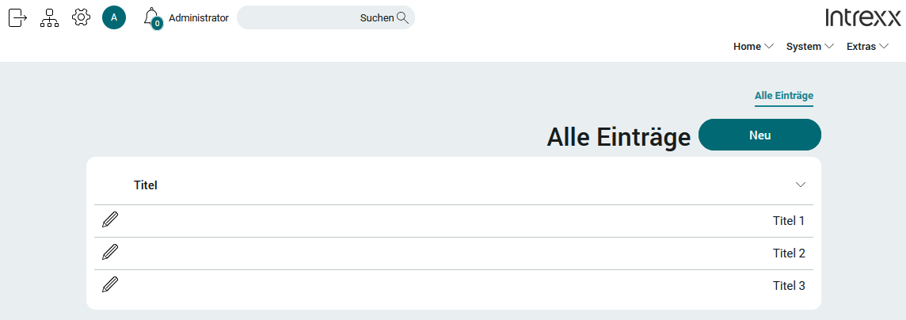Sort by the Titel column header
The width and height of the screenshot is (906, 320).
[x=146, y=185]
